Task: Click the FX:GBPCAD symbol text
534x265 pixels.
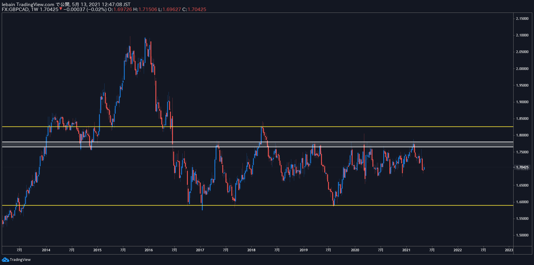Action: [15, 9]
